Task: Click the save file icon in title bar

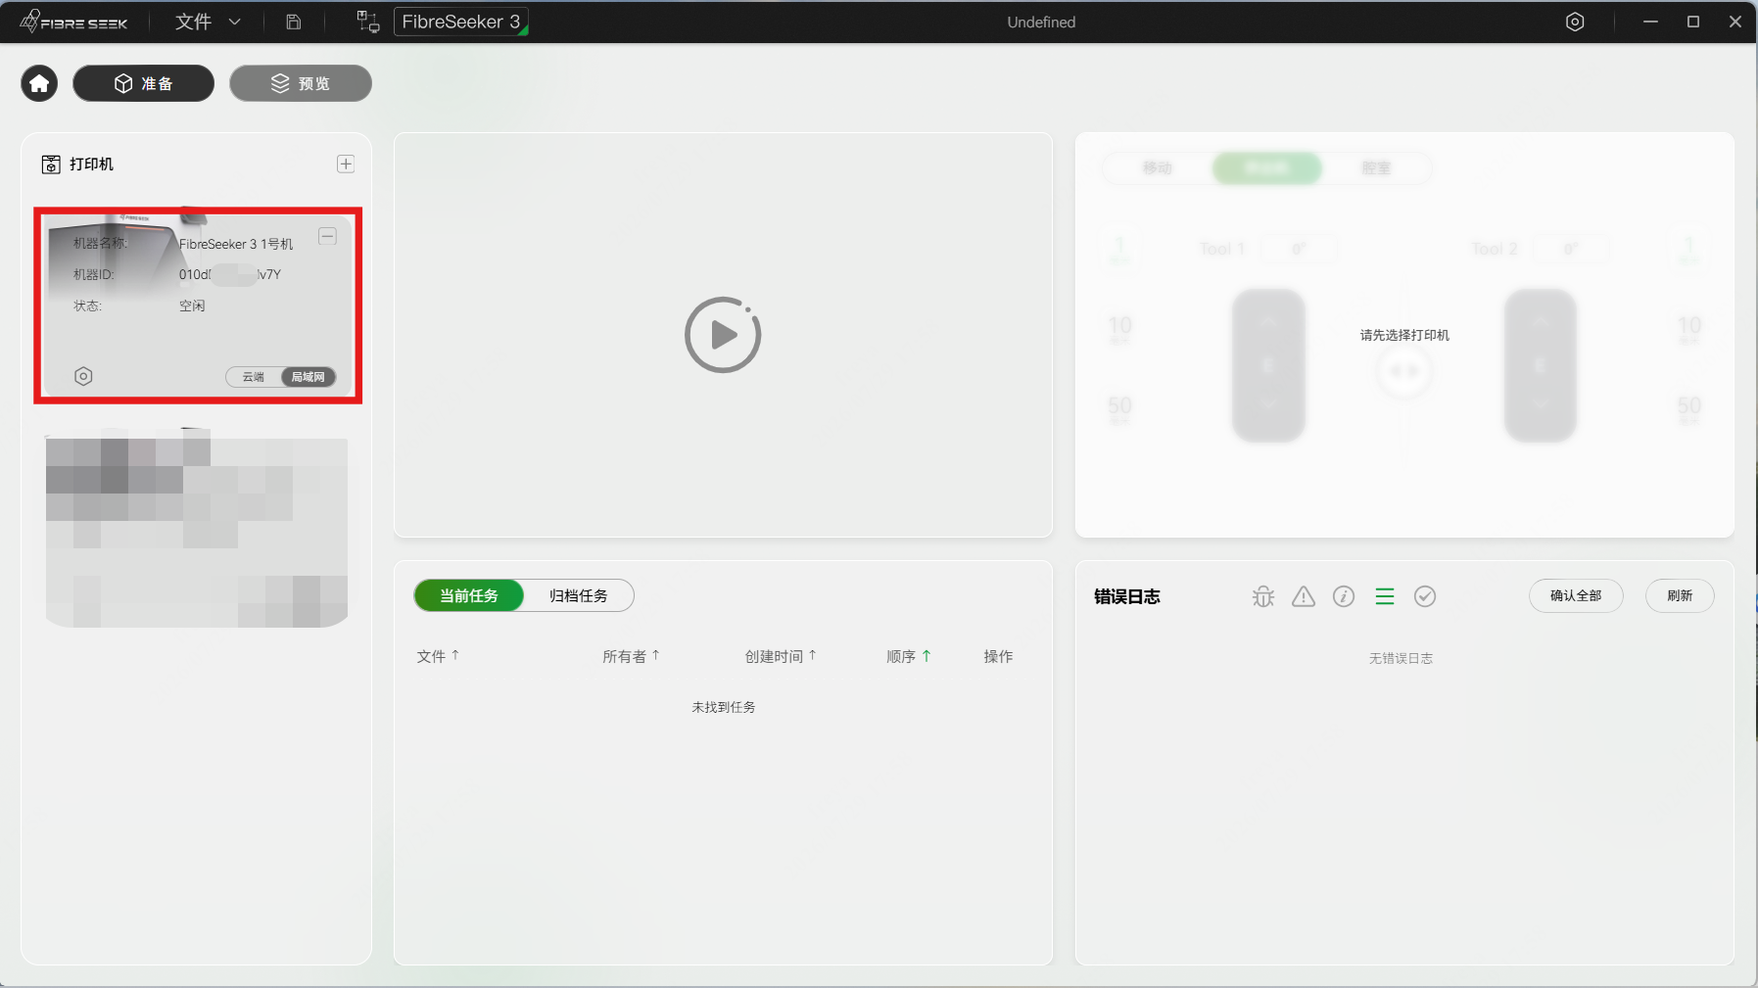Action: [x=293, y=22]
